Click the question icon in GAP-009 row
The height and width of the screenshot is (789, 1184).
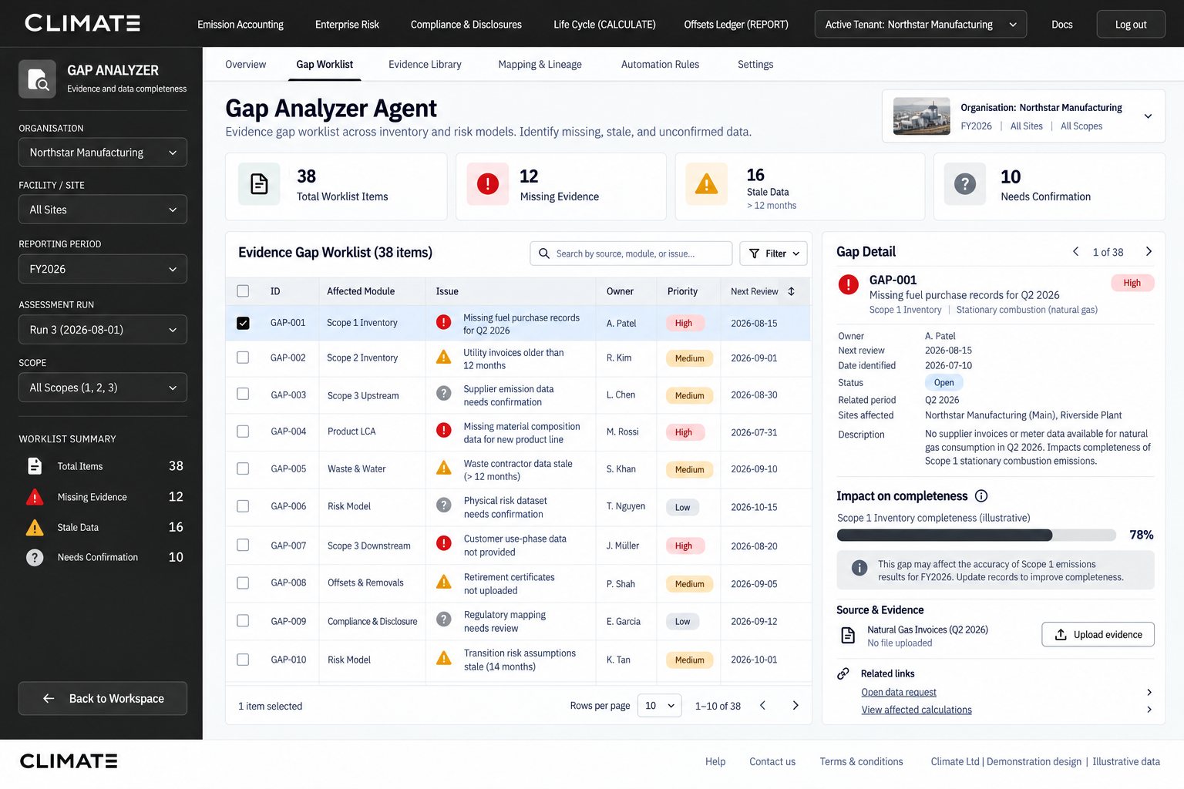pos(444,619)
